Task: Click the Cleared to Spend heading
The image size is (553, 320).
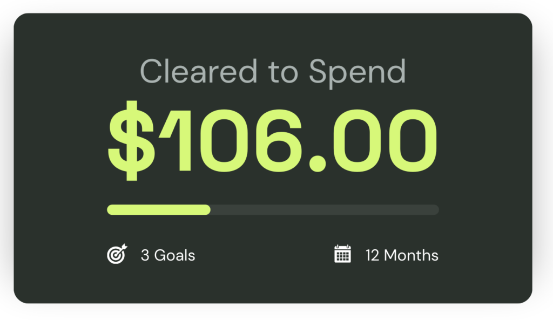Action: [273, 72]
